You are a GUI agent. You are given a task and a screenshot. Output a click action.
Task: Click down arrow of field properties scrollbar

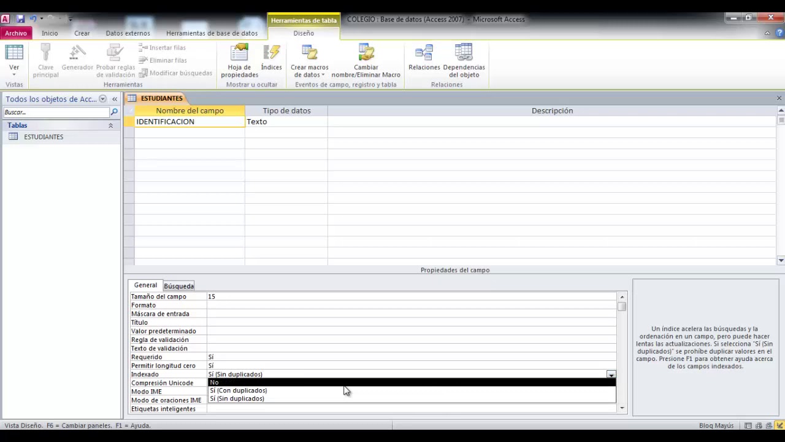tap(622, 408)
